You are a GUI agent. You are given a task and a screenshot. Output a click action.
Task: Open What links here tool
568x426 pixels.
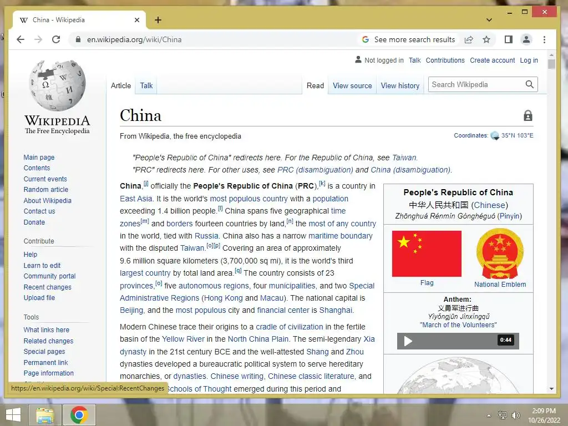click(46, 330)
